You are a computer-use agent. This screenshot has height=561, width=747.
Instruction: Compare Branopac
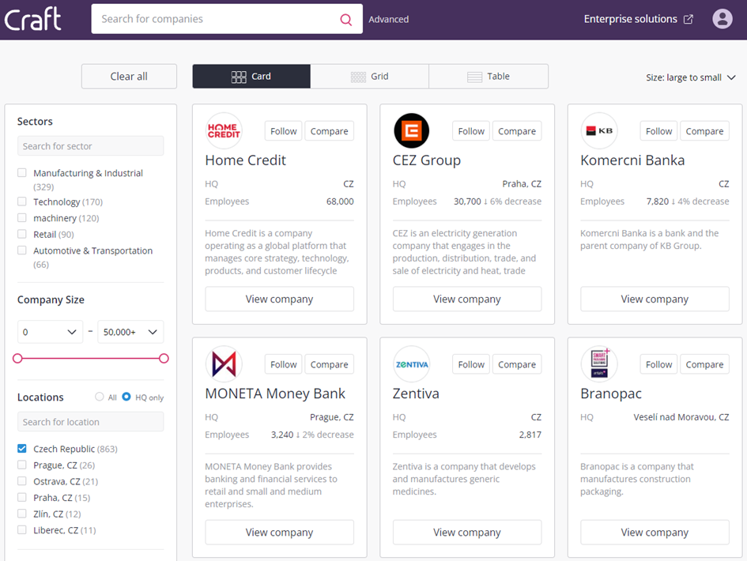click(x=704, y=364)
